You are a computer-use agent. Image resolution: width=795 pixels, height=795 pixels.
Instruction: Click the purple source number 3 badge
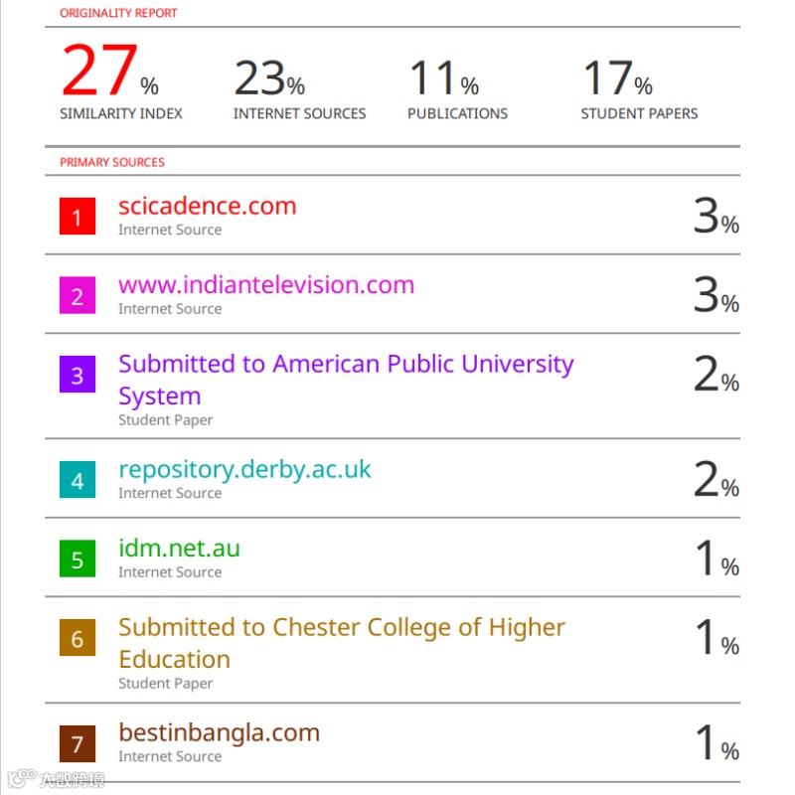[x=78, y=375]
